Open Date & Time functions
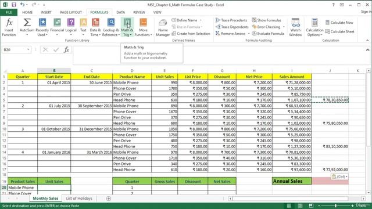 coord(95,27)
